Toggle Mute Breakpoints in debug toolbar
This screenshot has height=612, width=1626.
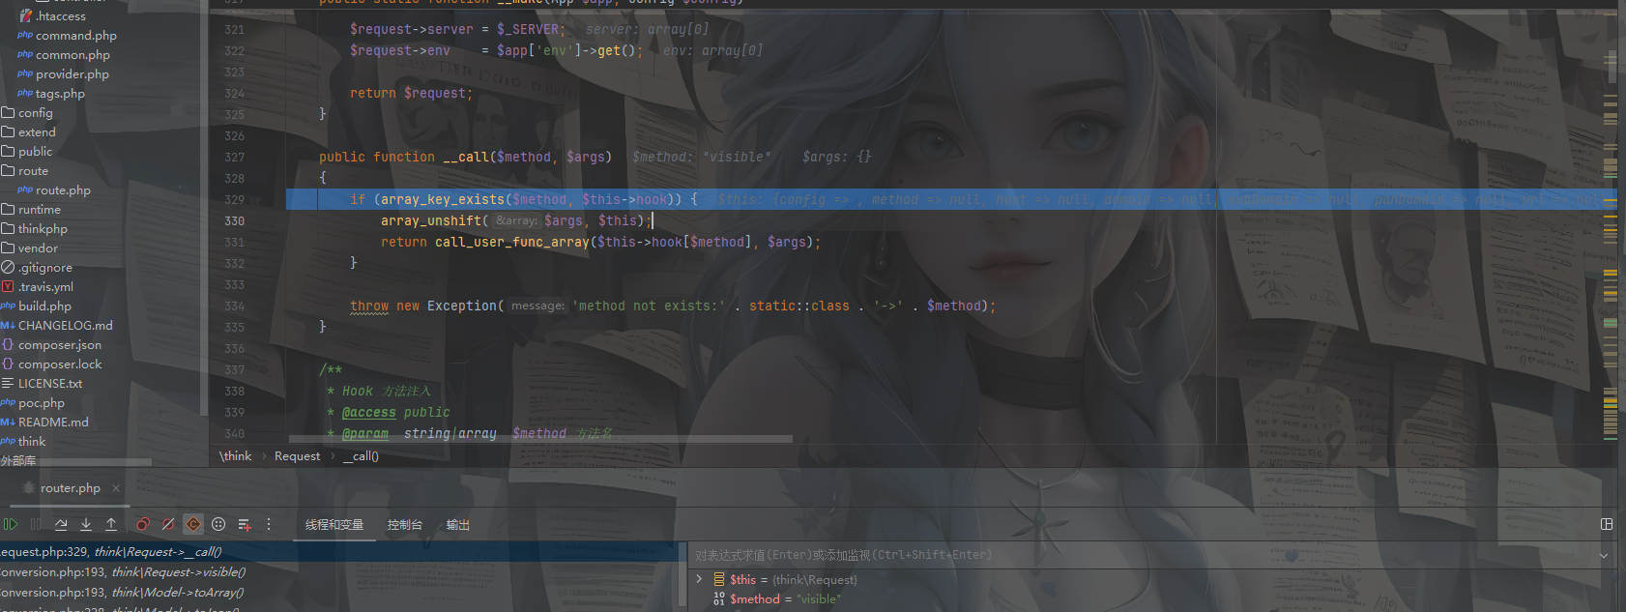[x=168, y=524]
